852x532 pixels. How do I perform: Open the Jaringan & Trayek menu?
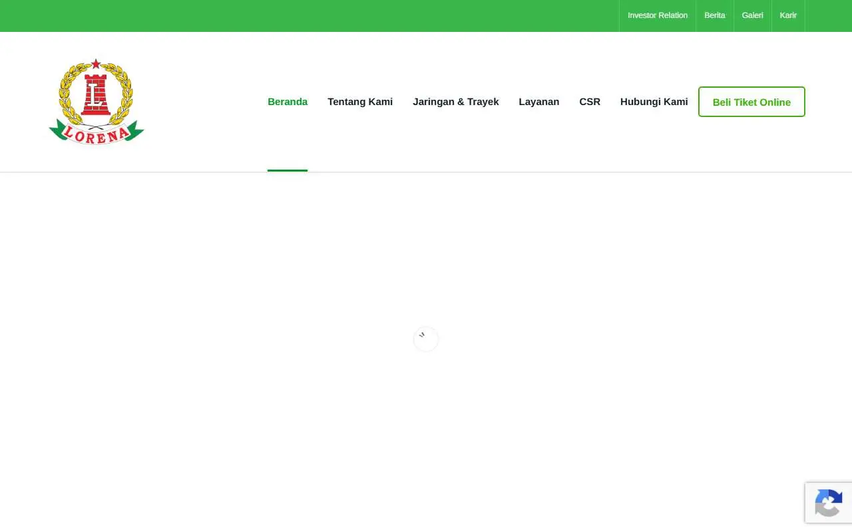456,102
